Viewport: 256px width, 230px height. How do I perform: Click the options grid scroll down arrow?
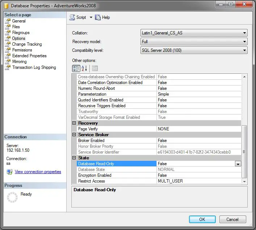[x=244, y=181]
